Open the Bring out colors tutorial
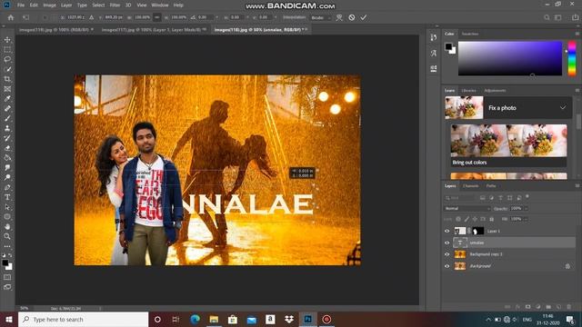The image size is (582, 327). point(508,145)
